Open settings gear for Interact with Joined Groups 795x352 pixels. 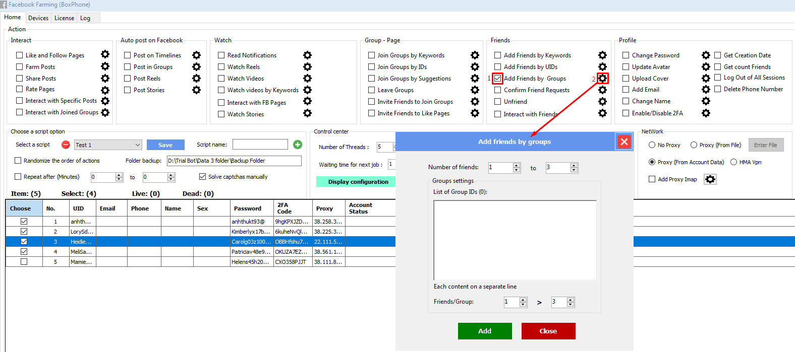tap(105, 112)
